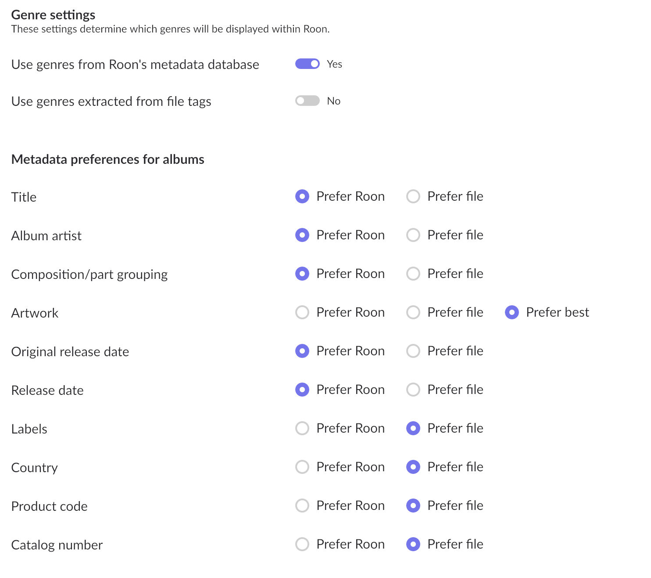Screen dimensions: 651x578
Task: Click Prefer file radio for Catalog number
Action: pos(413,544)
